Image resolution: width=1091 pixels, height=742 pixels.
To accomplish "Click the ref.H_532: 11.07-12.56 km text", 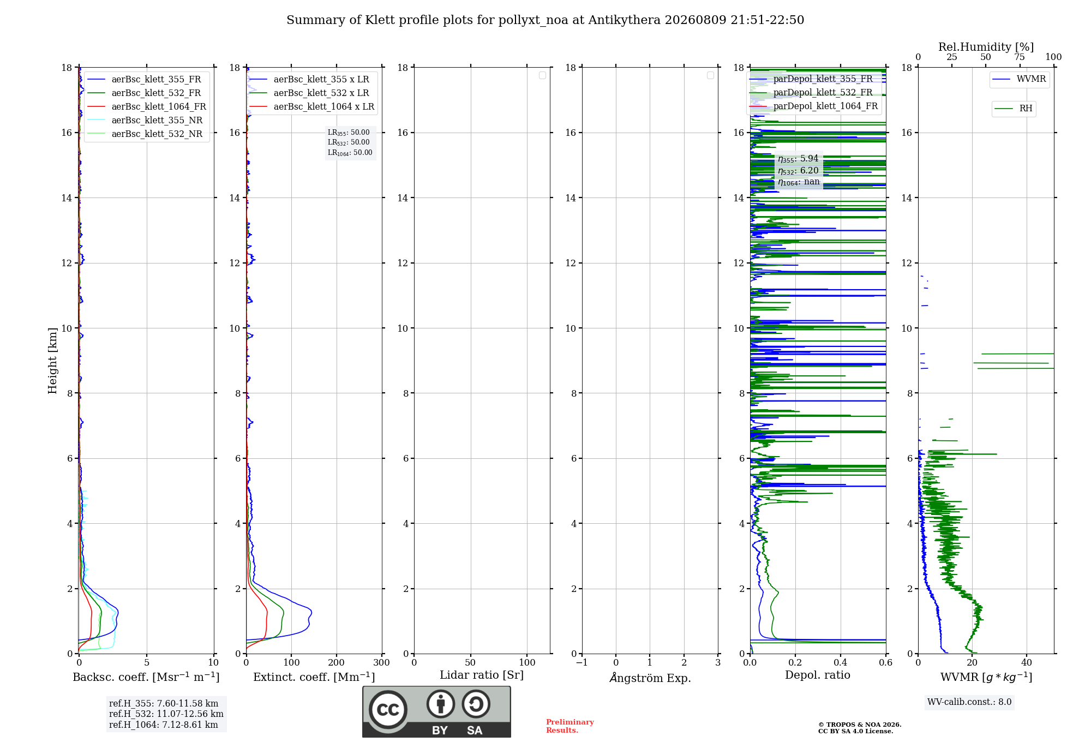I will point(166,714).
